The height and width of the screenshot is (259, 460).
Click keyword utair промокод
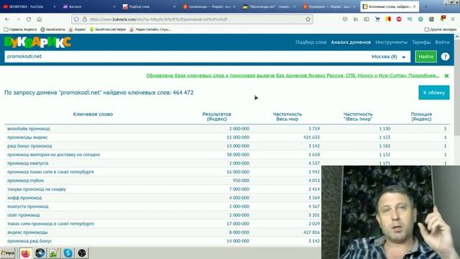[x=23, y=215]
